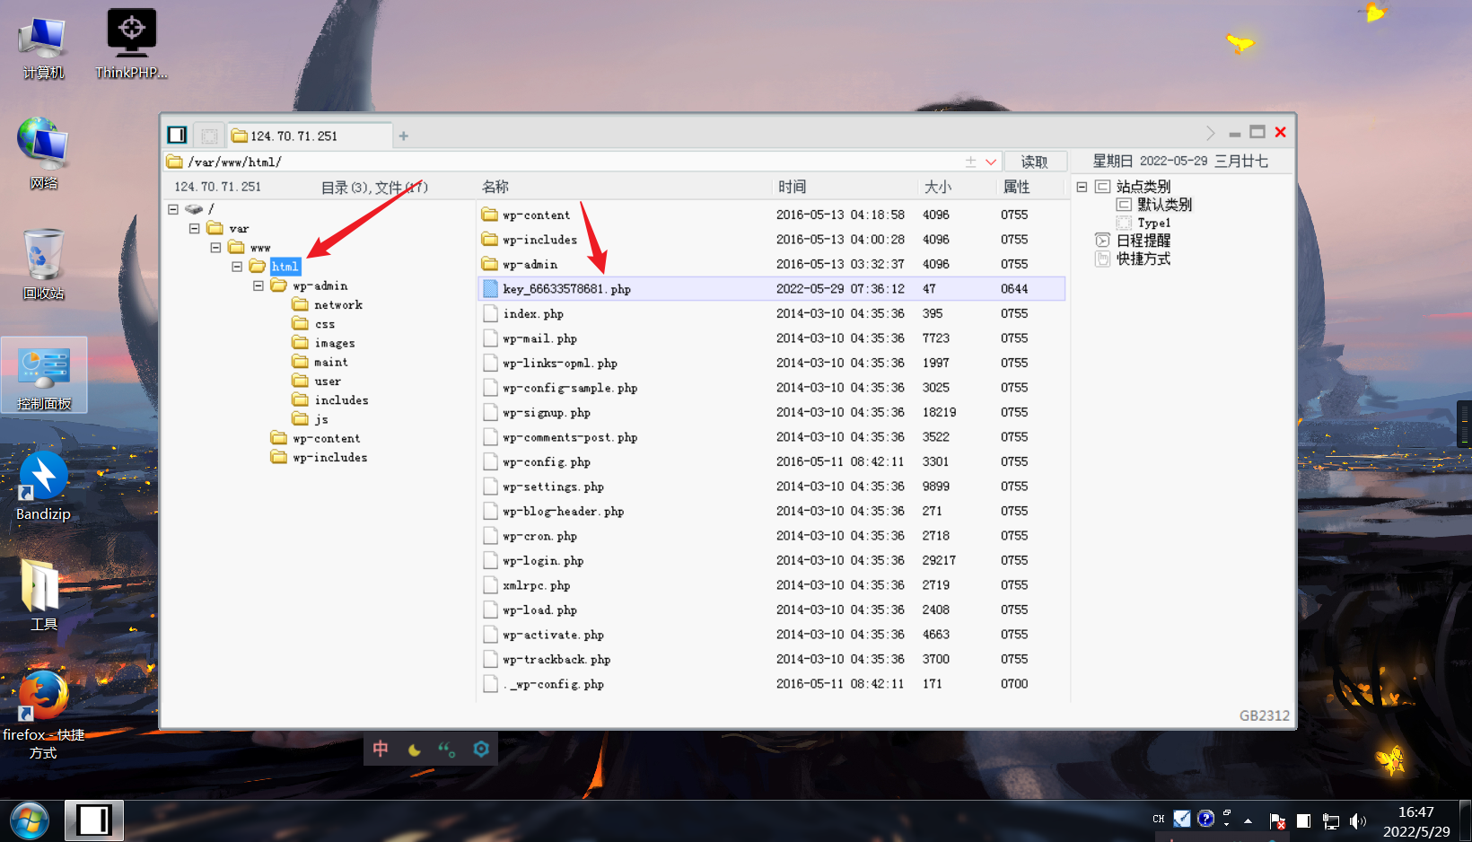Select the network folder in the tree
Image resolution: width=1472 pixels, height=842 pixels.
(x=328, y=305)
